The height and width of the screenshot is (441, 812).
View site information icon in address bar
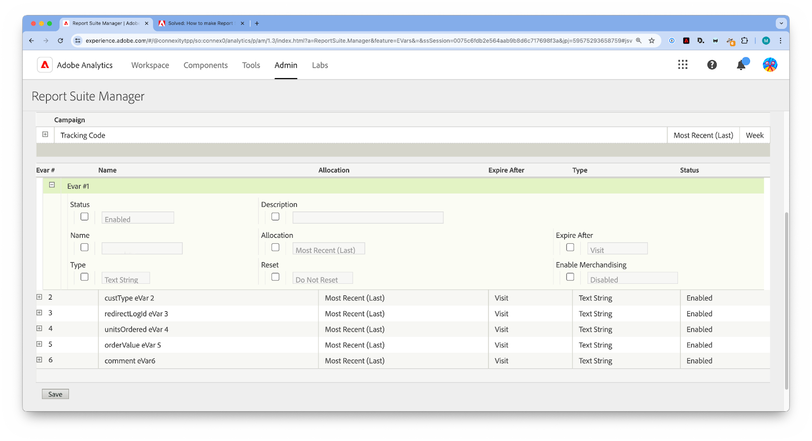point(78,41)
